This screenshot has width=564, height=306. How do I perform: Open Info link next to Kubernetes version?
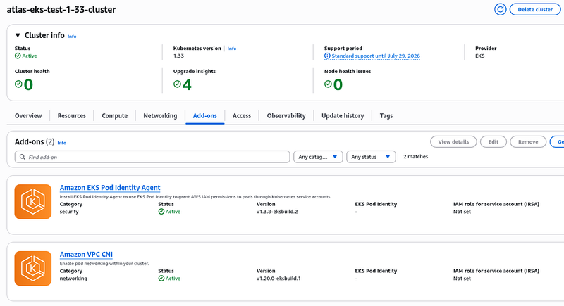232,49
